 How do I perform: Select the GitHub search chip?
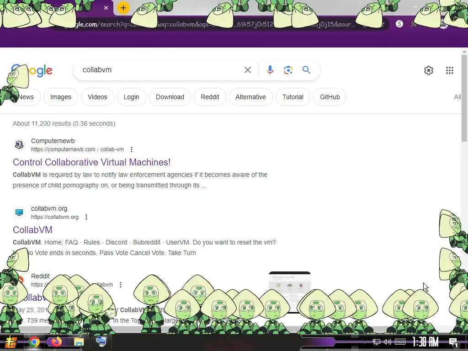point(330,97)
